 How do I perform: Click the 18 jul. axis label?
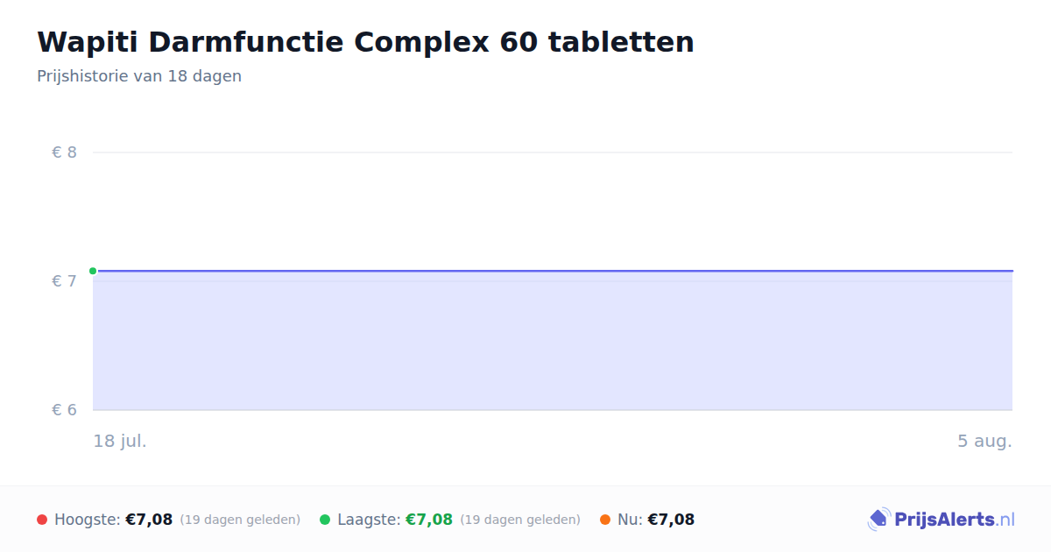(x=120, y=441)
